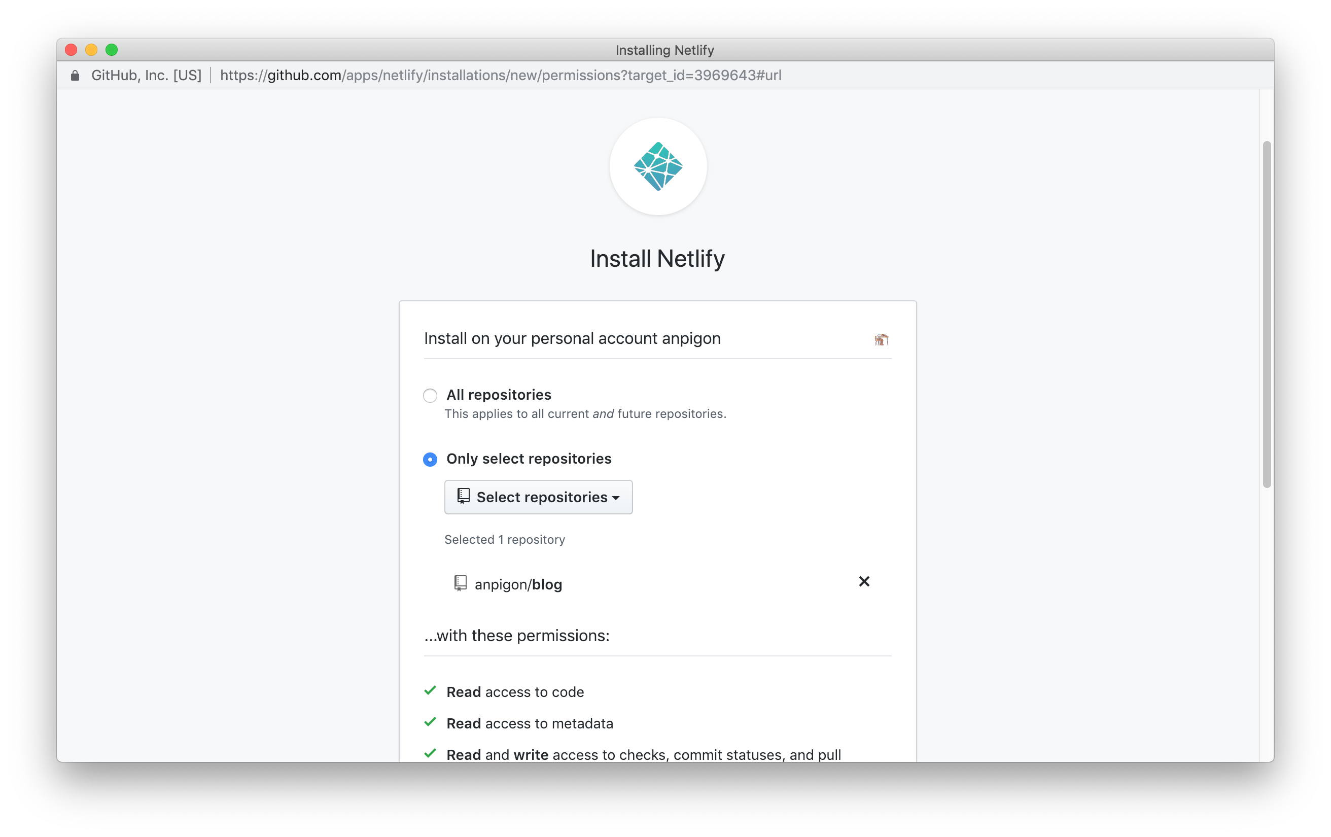Click the vertical scrollbar thumb
The image size is (1331, 837).
(x=1267, y=314)
